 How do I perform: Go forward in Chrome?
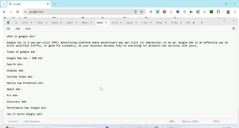point(11,12)
